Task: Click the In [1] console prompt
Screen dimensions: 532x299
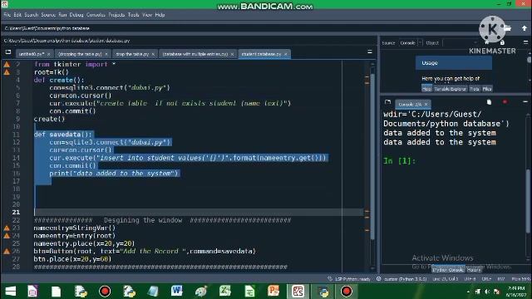Action: pos(399,160)
